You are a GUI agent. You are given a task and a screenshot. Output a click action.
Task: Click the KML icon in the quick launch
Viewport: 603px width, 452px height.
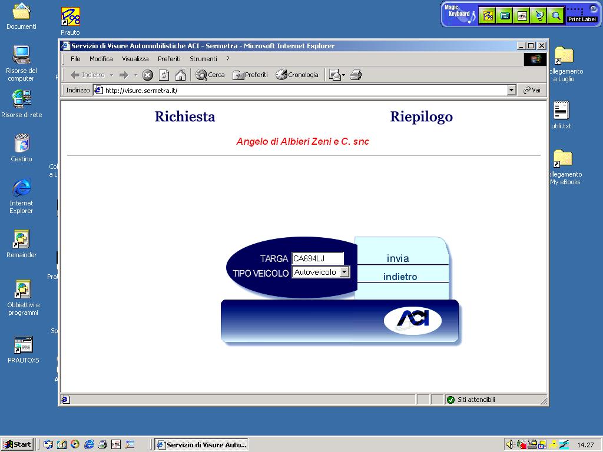coord(116,444)
